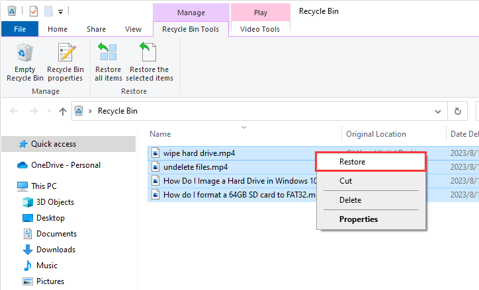The height and width of the screenshot is (290, 479).
Task: Switch to the View ribbon tab
Action: [133, 29]
